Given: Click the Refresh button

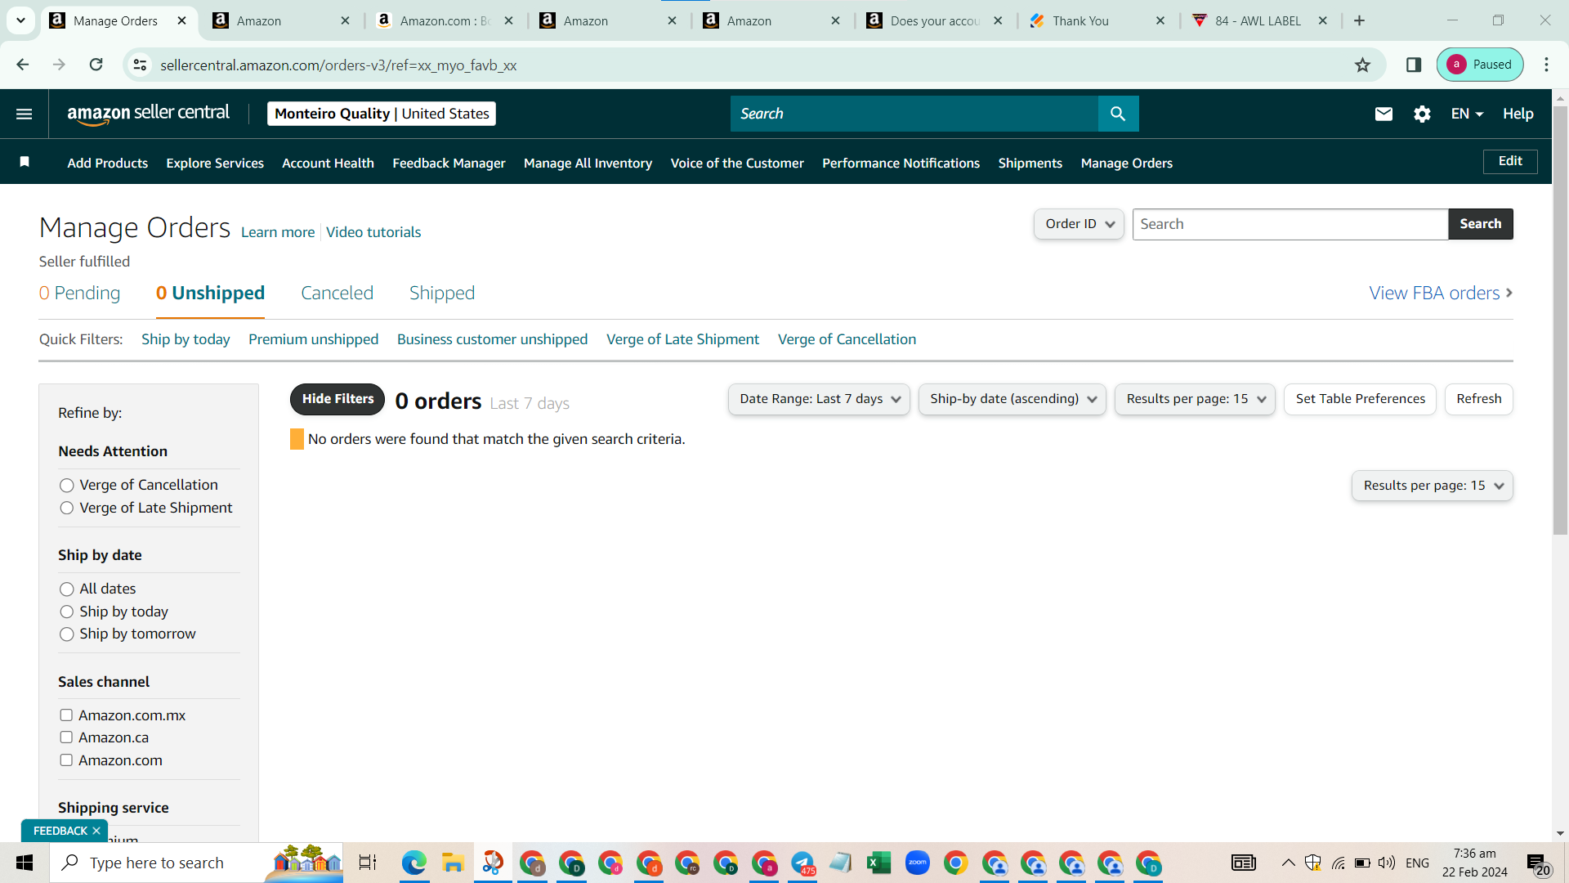Looking at the screenshot, I should point(1478,399).
